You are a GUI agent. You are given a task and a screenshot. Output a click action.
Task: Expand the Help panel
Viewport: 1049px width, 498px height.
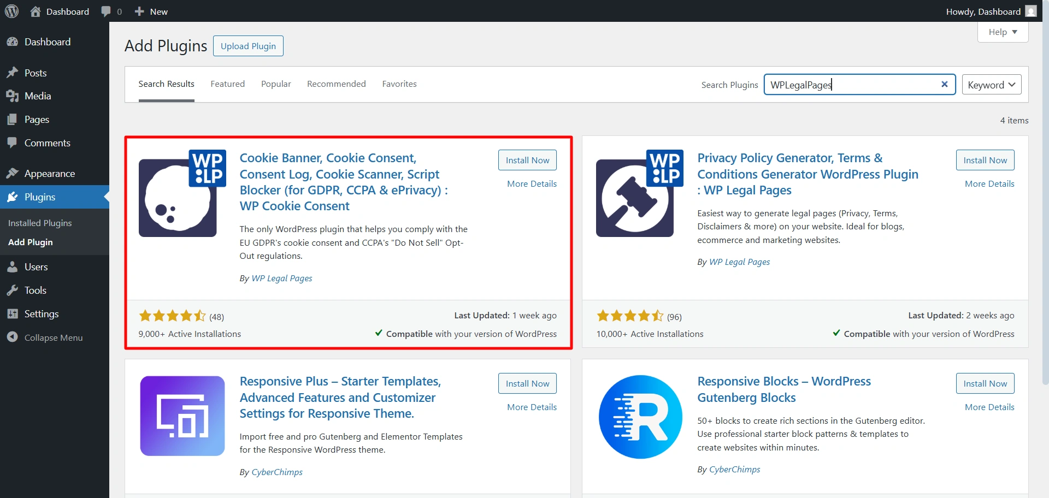coord(1001,32)
